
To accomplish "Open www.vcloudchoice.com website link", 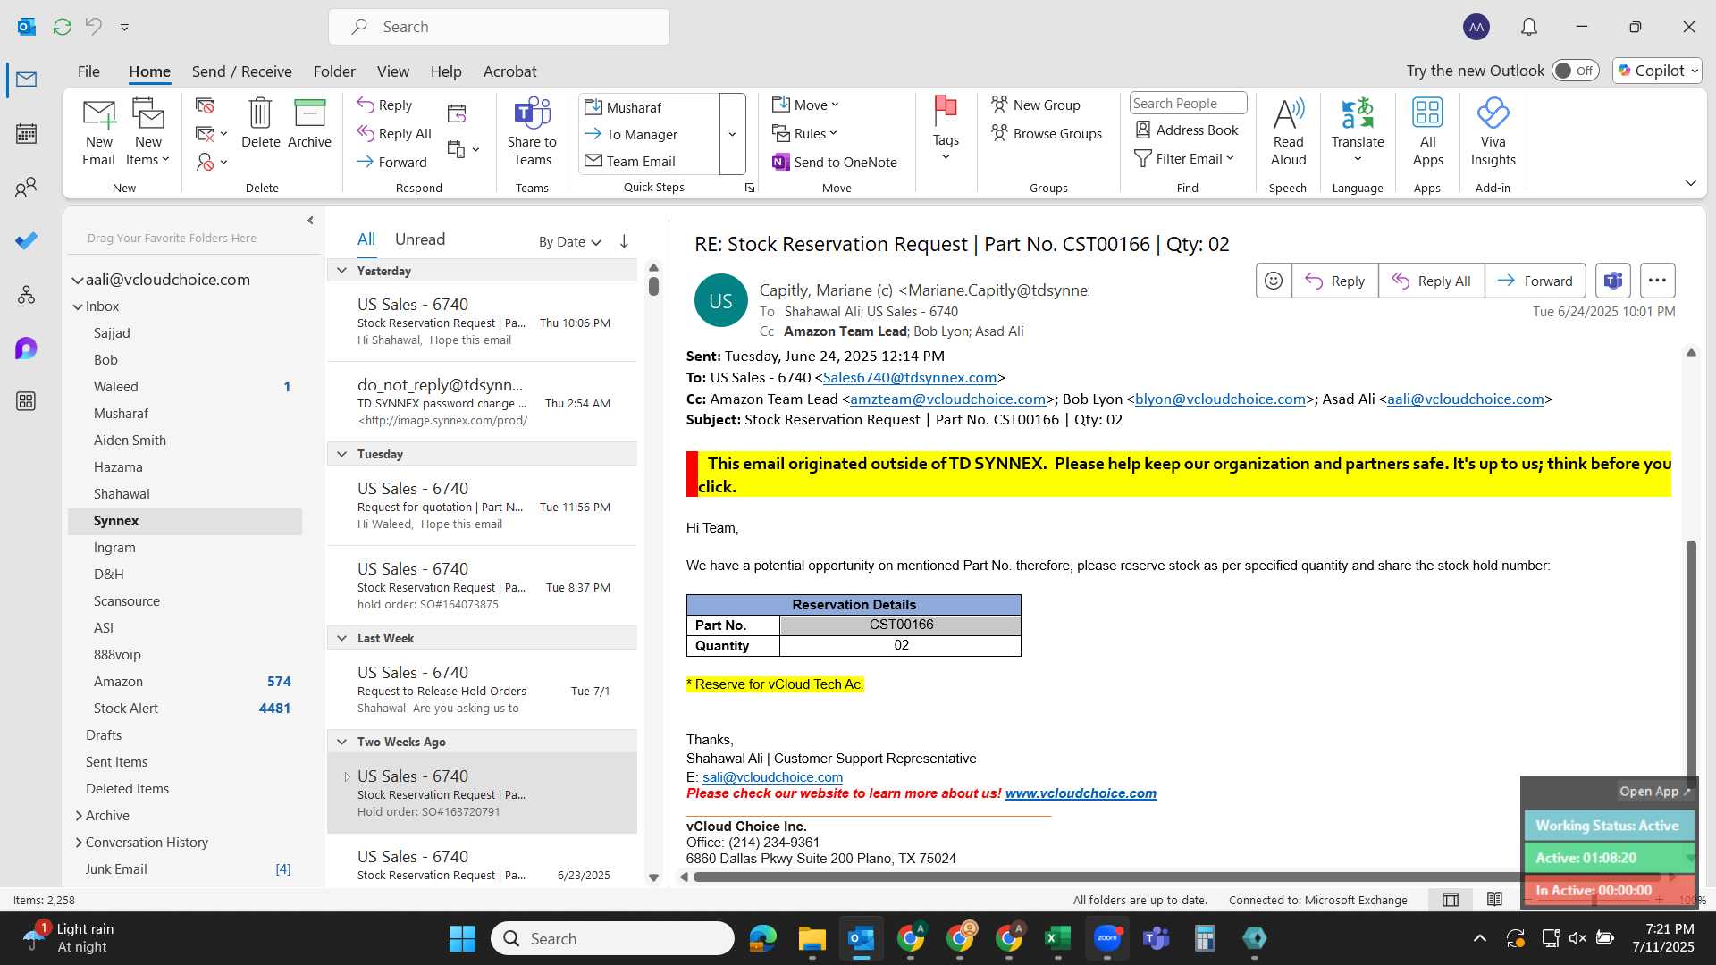I will click(1081, 793).
